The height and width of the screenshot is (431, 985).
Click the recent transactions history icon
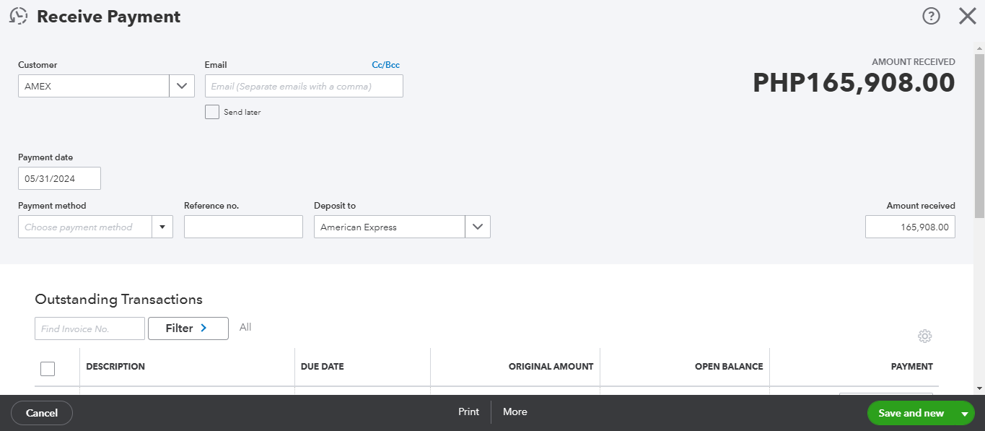[x=18, y=16]
